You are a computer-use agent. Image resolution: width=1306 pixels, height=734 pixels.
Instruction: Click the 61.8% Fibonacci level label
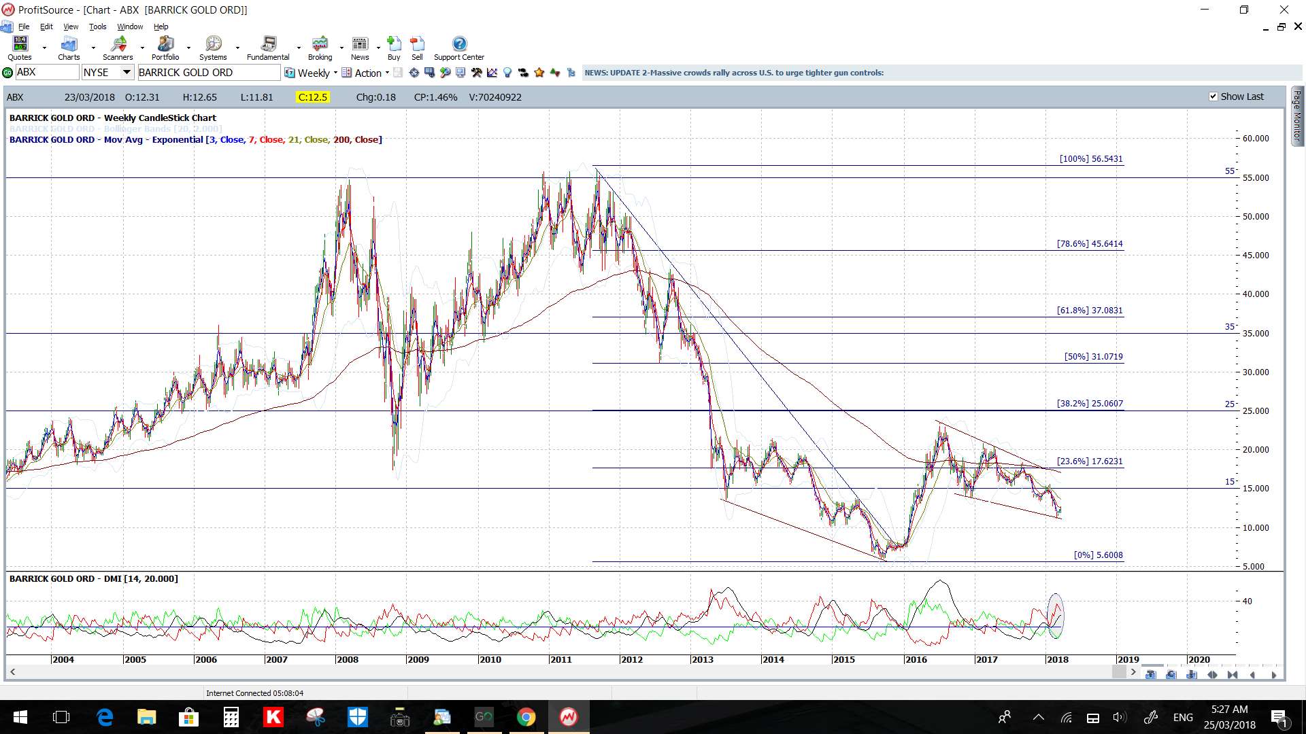[x=1090, y=311]
